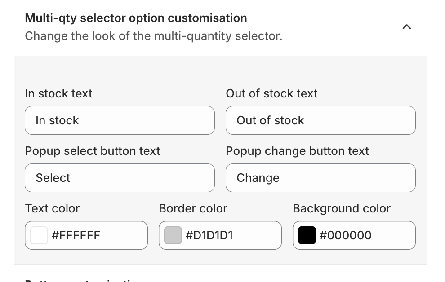The image size is (445, 282).
Task: Click the 'Popup select button text' label
Action: (93, 151)
